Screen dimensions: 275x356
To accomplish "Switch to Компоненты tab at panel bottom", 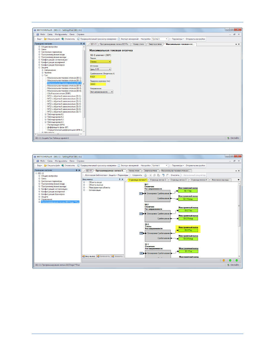I will coord(103,256).
